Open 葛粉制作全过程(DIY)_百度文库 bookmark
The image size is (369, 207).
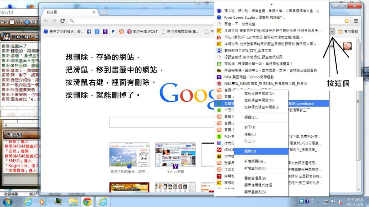coord(272,50)
